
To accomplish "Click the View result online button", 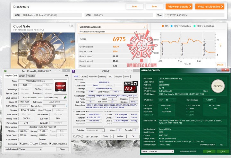I will pyautogui.click(x=210, y=7).
